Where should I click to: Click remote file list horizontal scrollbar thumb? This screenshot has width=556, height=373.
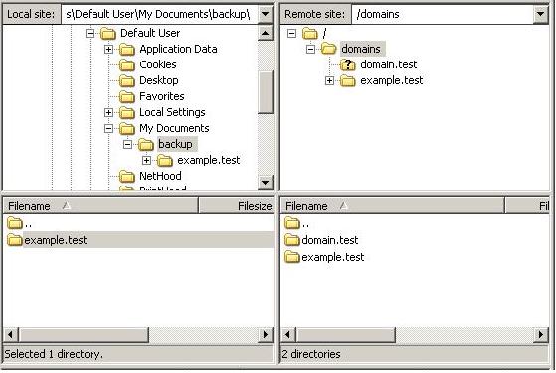tap(345, 335)
